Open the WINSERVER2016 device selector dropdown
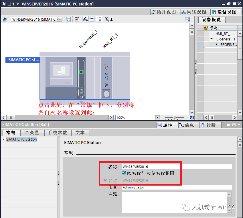Screen dimensions: 243x218 60,19
